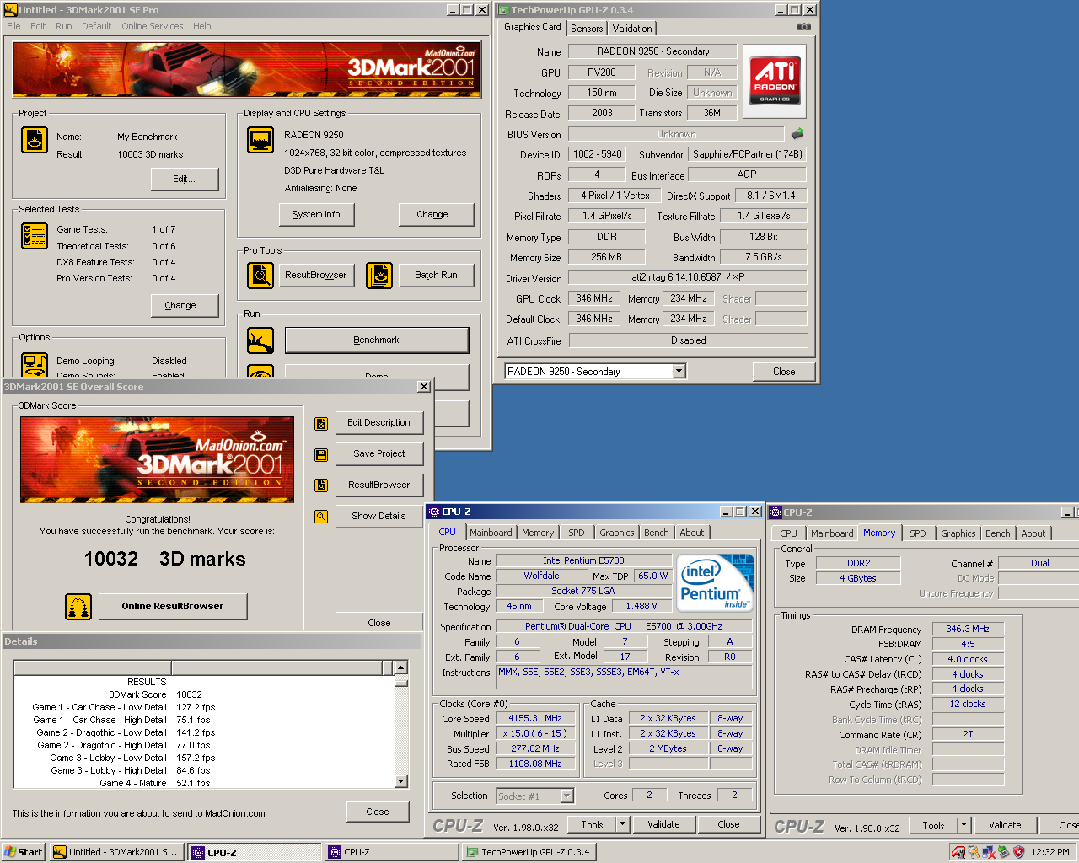Click the Selected Tests checklist icon
Screen dimensions: 1079x863
(x=35, y=236)
